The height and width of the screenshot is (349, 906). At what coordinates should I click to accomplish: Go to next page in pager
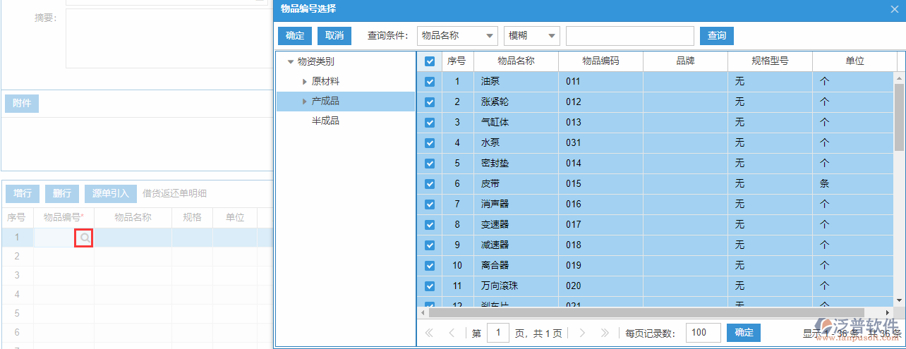[582, 333]
